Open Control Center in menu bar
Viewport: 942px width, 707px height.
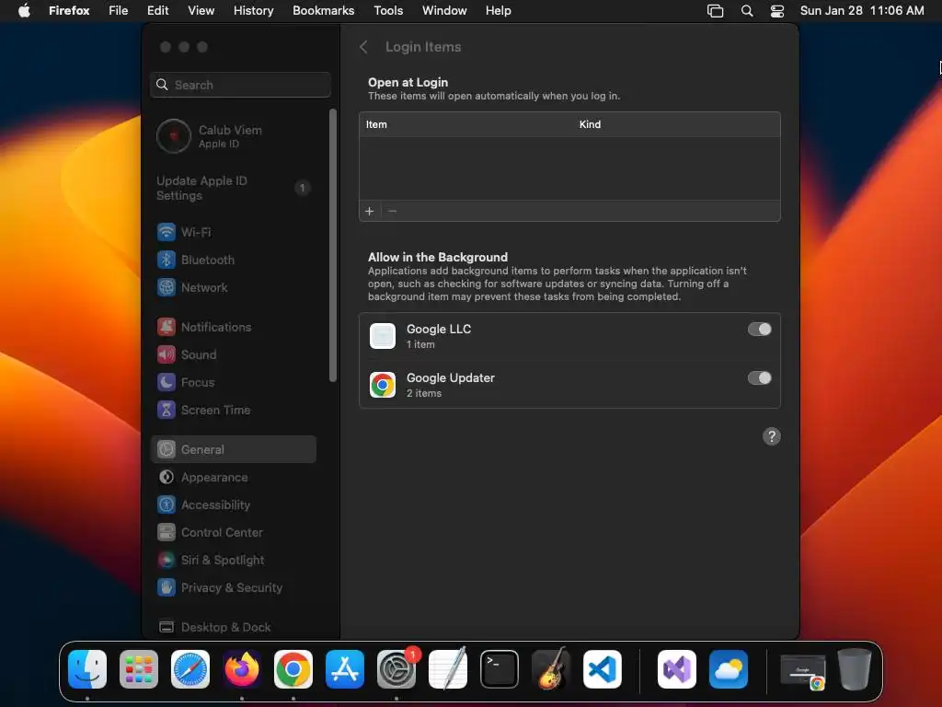point(777,10)
